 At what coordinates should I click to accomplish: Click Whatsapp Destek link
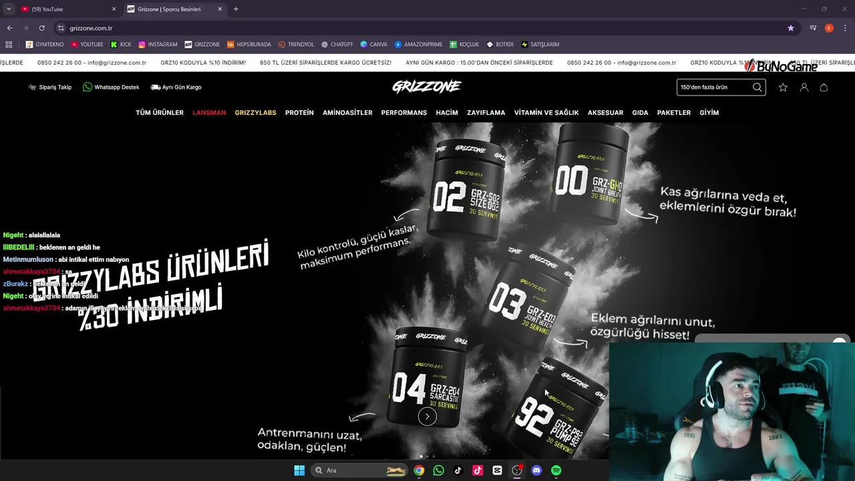111,88
